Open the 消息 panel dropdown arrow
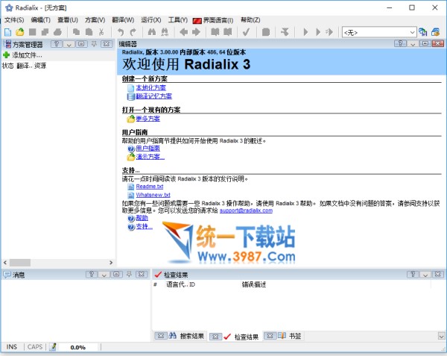The height and width of the screenshot is (356, 447). coord(104,275)
